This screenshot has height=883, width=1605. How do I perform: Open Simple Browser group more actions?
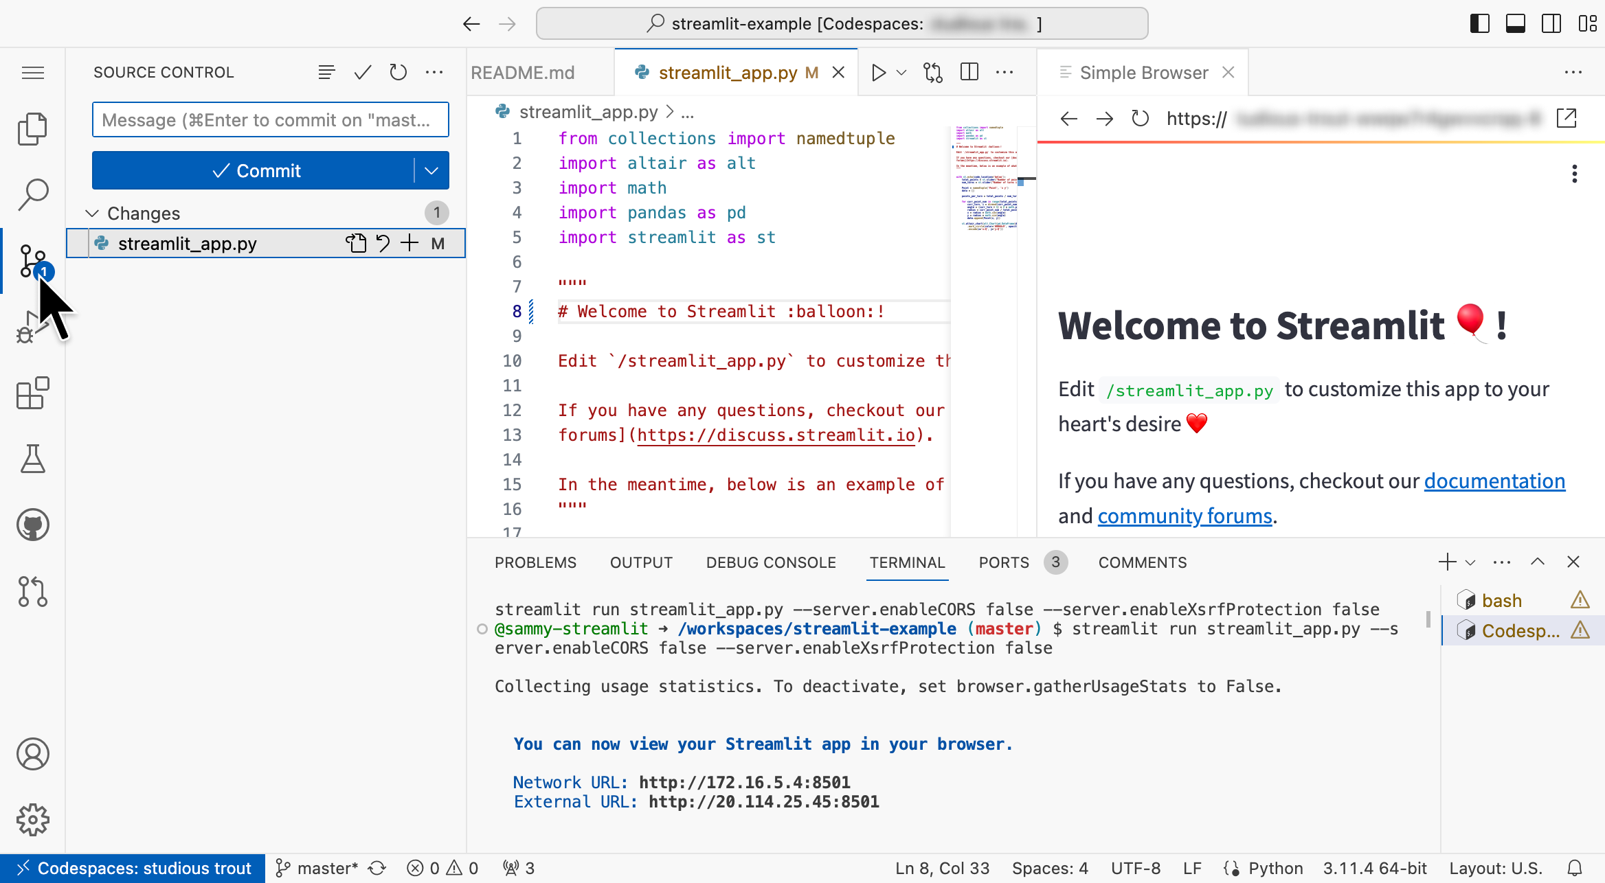(1573, 72)
